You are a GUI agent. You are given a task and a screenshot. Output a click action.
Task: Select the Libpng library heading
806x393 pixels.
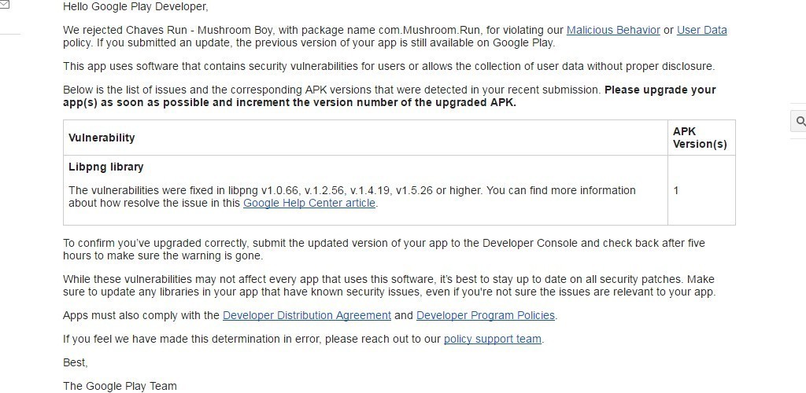(x=105, y=167)
